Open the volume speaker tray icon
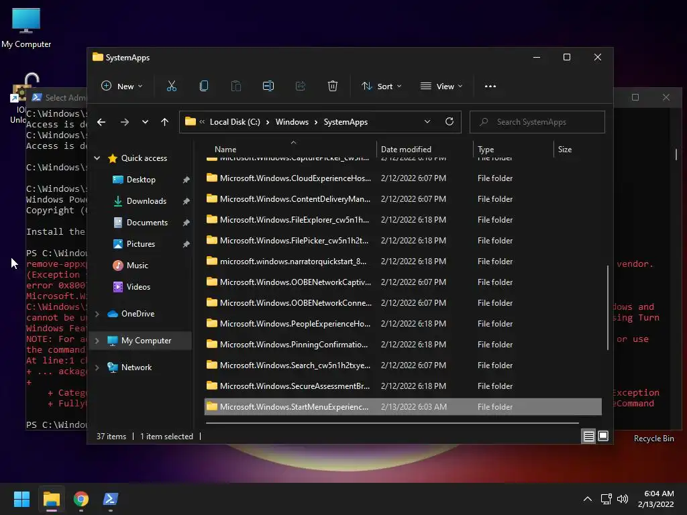 pyautogui.click(x=623, y=499)
